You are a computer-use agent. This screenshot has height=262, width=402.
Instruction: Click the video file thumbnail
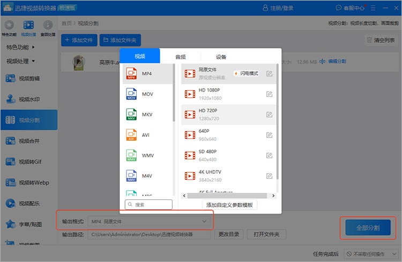[79, 63]
